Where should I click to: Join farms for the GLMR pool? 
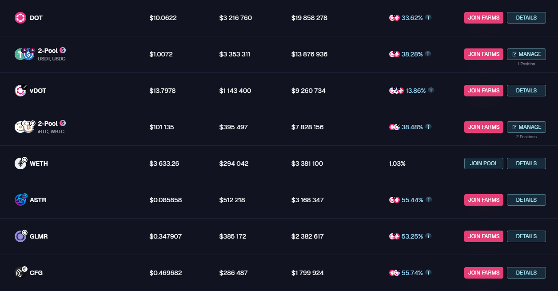pos(484,236)
